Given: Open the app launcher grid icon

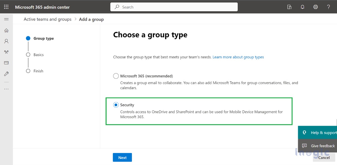Looking at the screenshot, I should click(6, 7).
